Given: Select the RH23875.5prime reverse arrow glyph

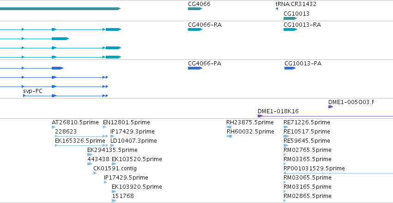Looking at the screenshot, I should coord(229,127).
